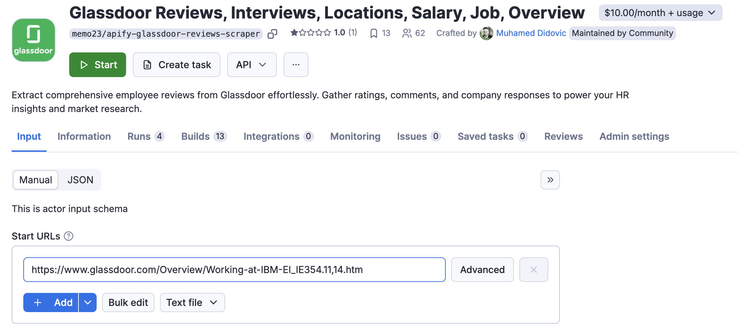
Task: Open the Muhamed Didovic author link
Action: coord(531,33)
